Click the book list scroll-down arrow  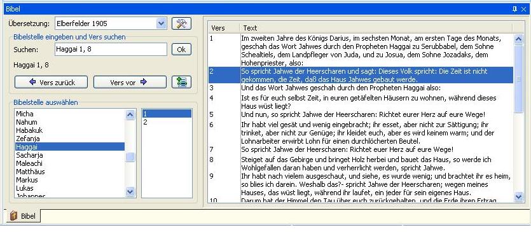pyautogui.click(x=130, y=192)
